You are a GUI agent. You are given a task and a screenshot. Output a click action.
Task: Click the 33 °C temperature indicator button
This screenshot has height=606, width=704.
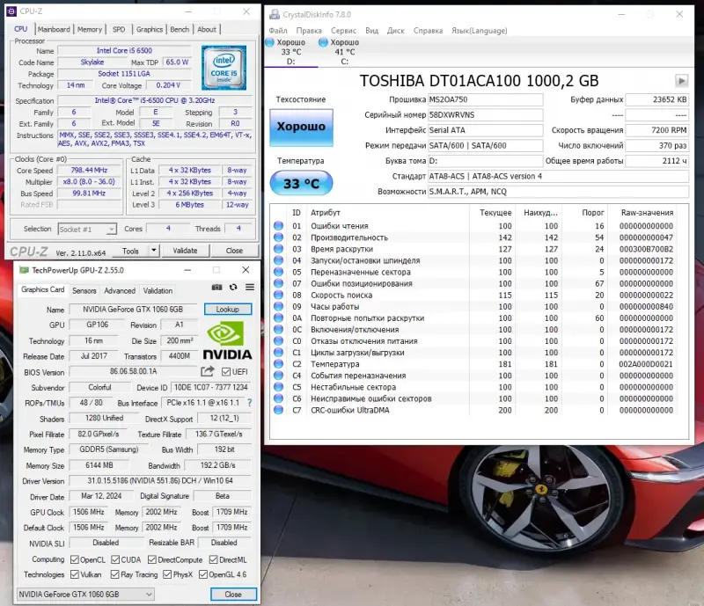pyautogui.click(x=301, y=183)
